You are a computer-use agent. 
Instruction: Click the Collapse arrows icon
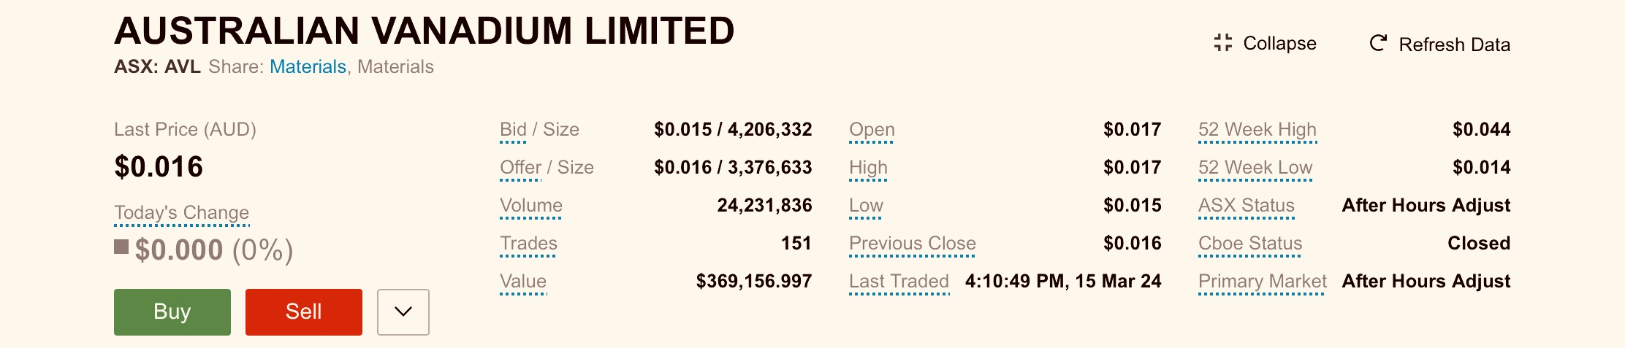(x=1222, y=43)
